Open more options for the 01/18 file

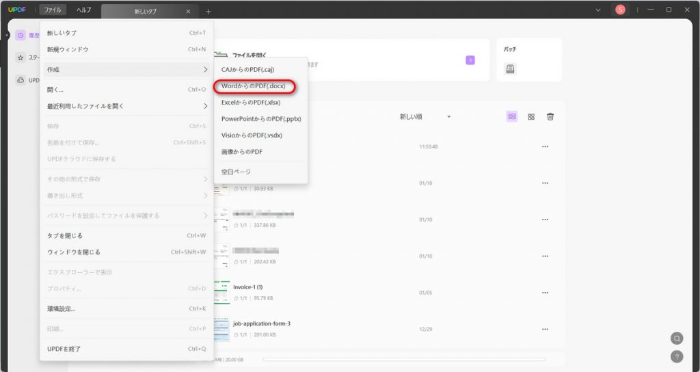tap(545, 183)
